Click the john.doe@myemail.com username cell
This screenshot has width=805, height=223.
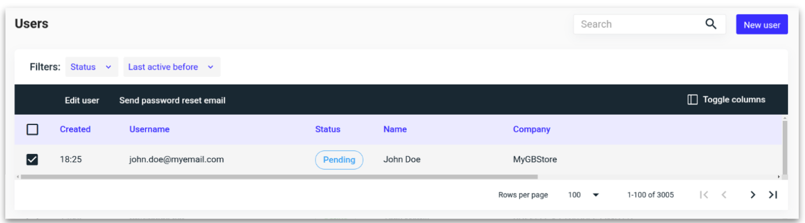pyautogui.click(x=176, y=160)
